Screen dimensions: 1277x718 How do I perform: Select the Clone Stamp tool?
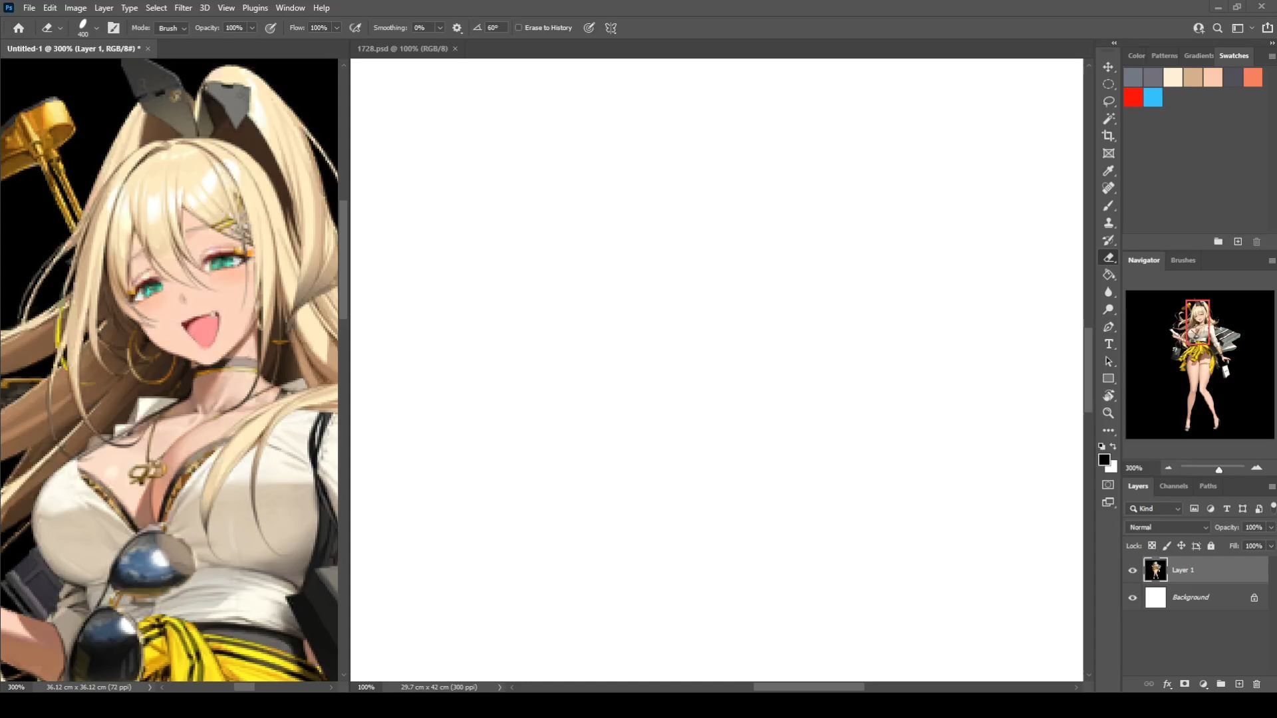pos(1108,223)
